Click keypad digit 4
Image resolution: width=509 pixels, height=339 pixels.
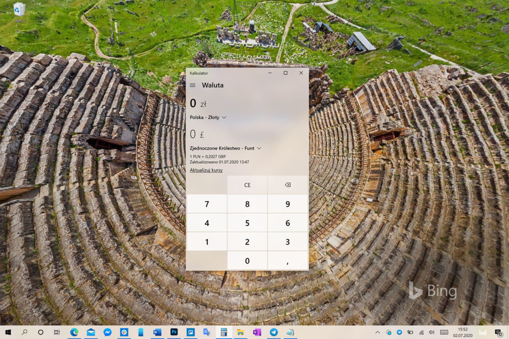click(x=207, y=223)
